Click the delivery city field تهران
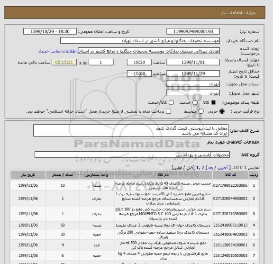The image size is (273, 264). tap(193, 93)
